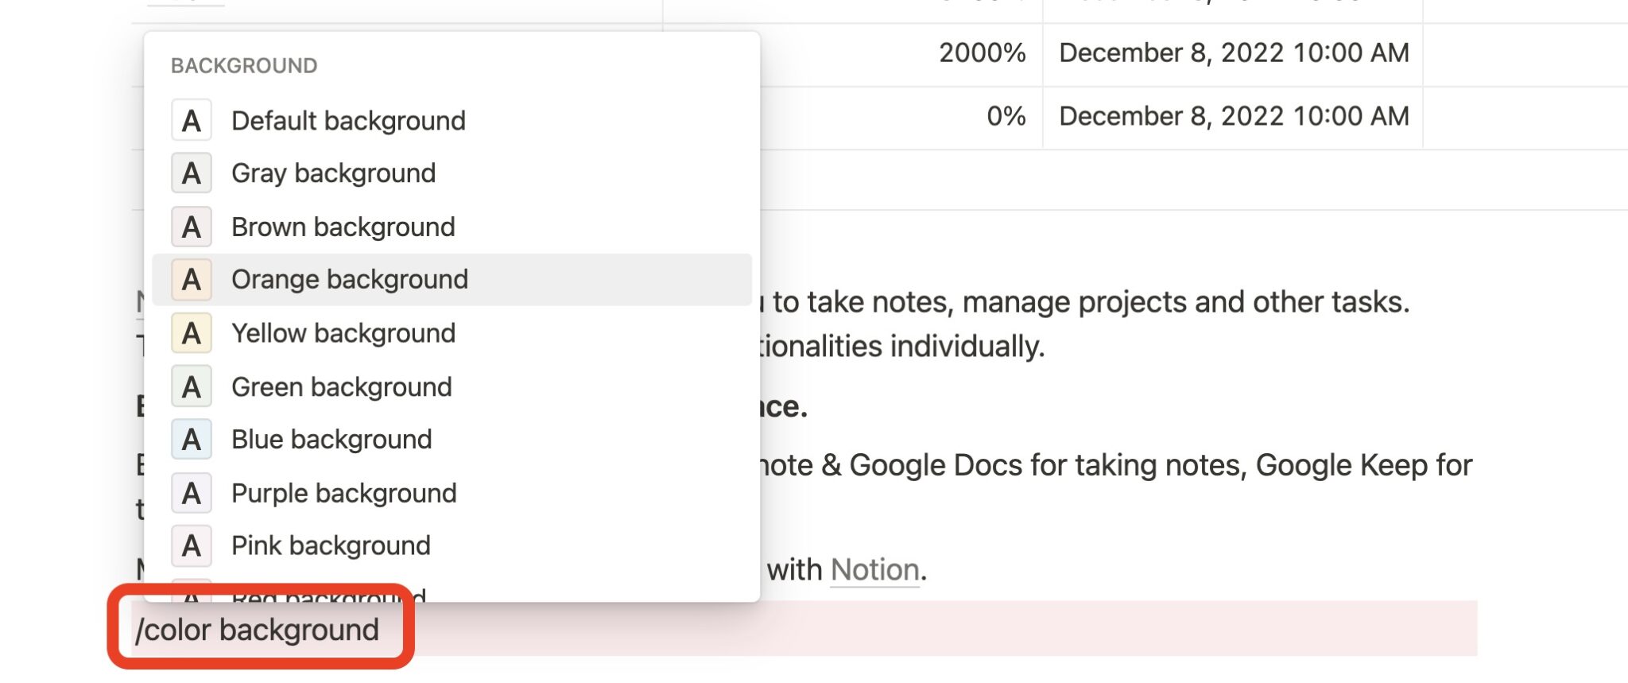Click the purple A icon beside Purple background
The height and width of the screenshot is (683, 1628).
click(x=191, y=492)
